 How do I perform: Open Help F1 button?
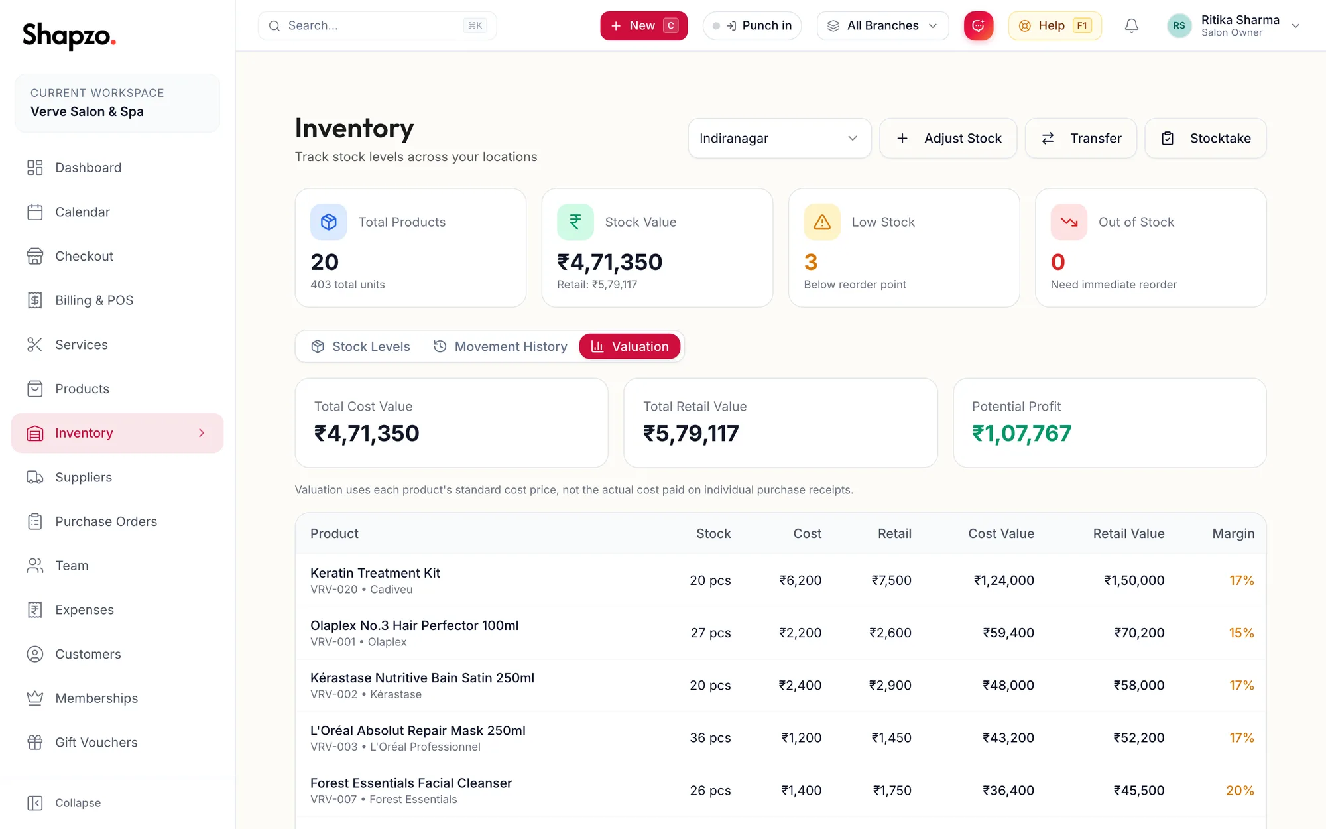click(1055, 26)
